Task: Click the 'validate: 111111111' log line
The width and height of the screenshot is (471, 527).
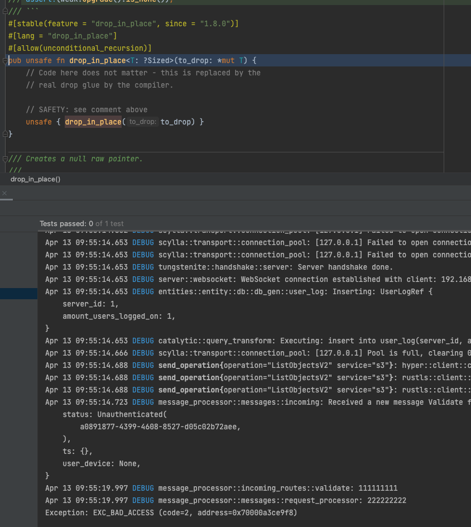Action: click(x=222, y=488)
